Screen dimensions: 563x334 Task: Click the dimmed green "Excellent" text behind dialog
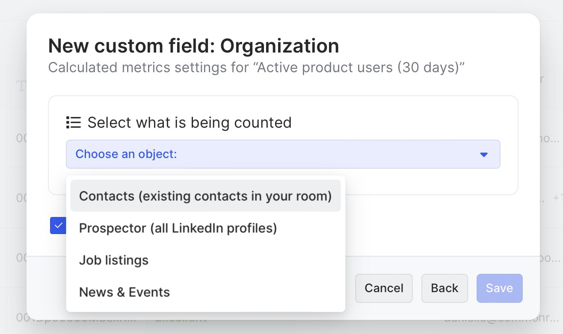point(181,319)
